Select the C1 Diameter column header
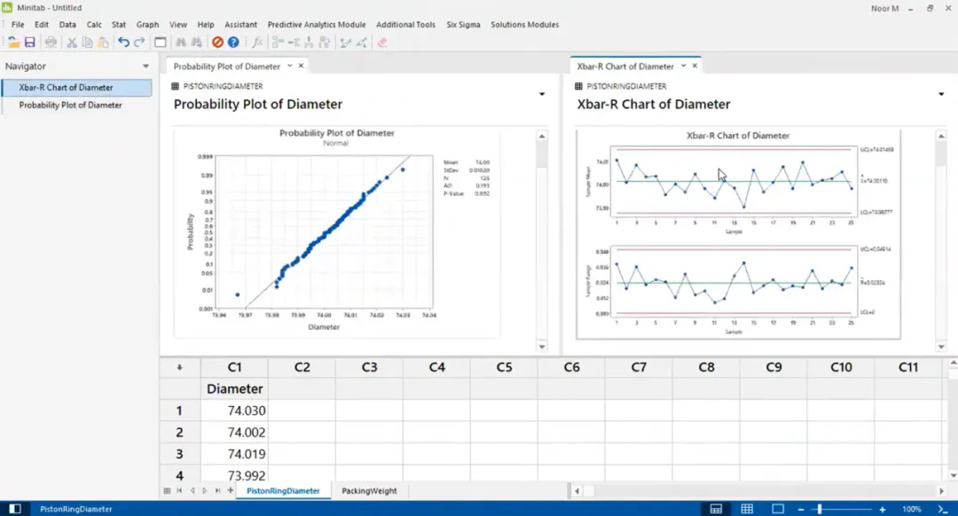The height and width of the screenshot is (516, 958). pyautogui.click(x=234, y=367)
